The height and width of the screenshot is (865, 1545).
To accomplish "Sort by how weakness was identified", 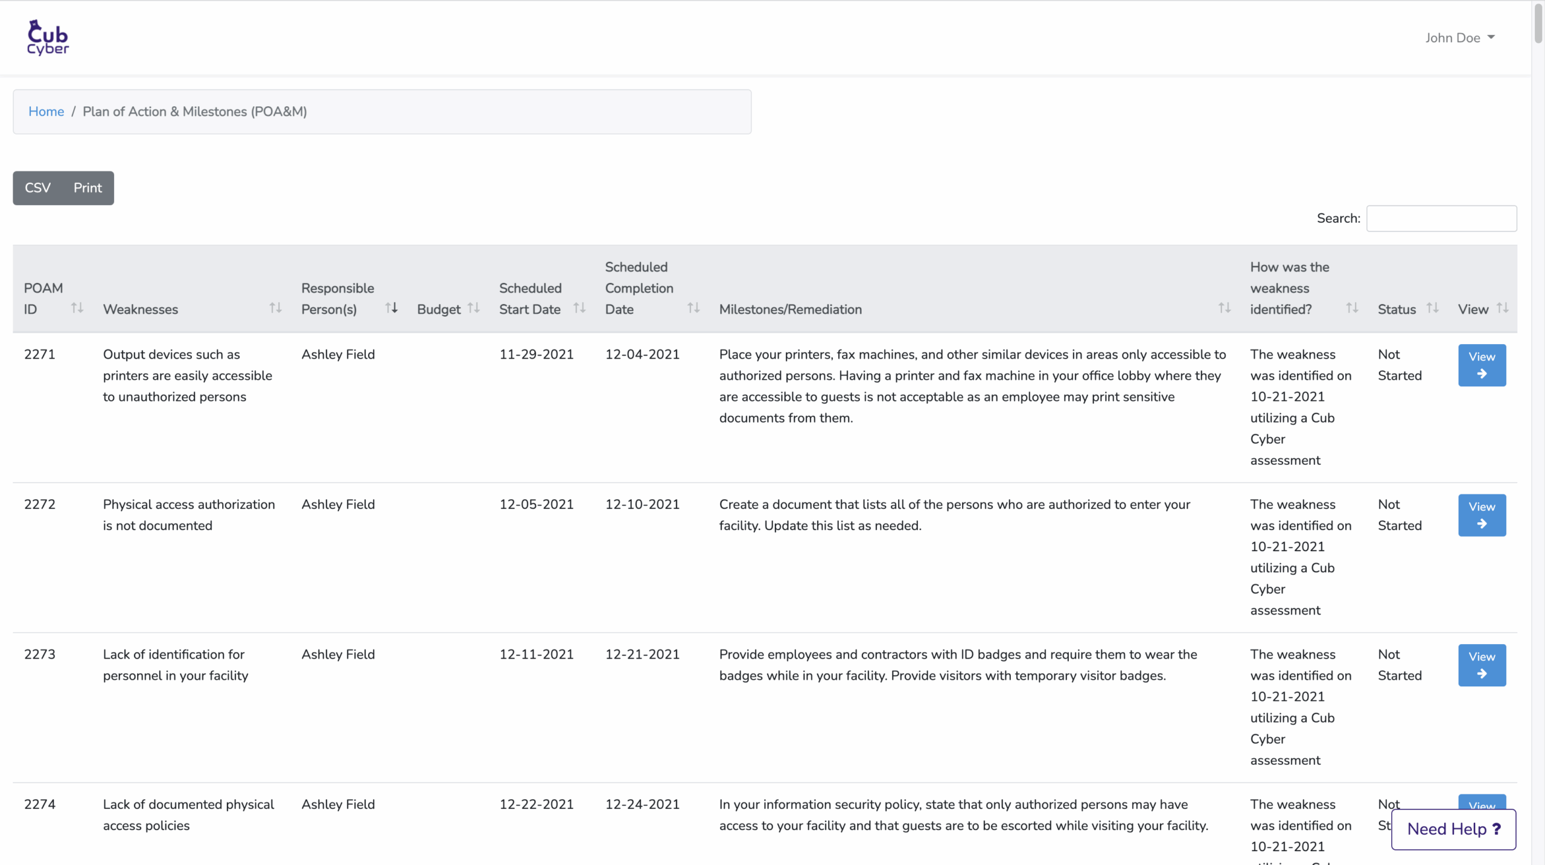I will click(x=1352, y=308).
